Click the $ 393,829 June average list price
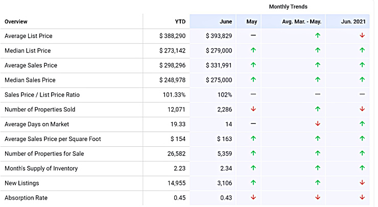The height and width of the screenshot is (207, 378). pyautogui.click(x=219, y=36)
